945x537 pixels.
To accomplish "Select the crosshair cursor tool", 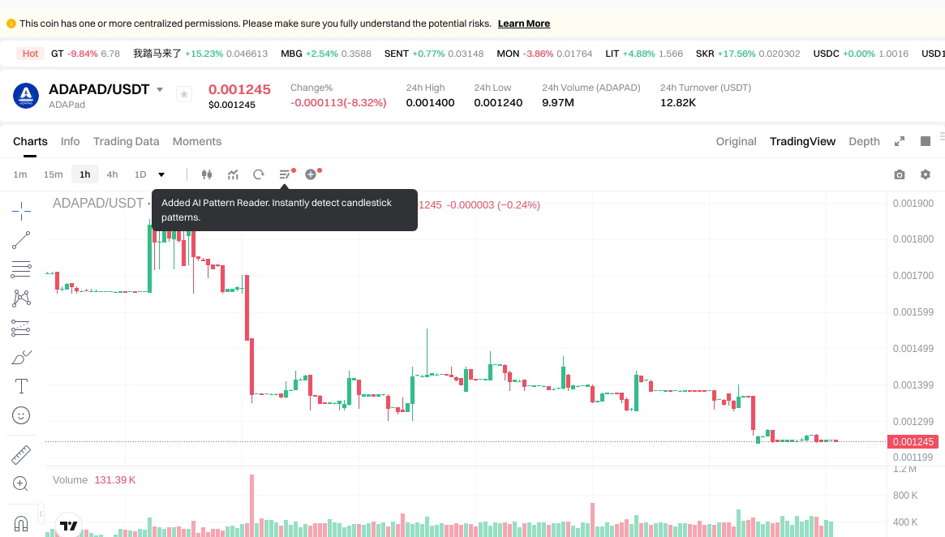I will coord(21,212).
